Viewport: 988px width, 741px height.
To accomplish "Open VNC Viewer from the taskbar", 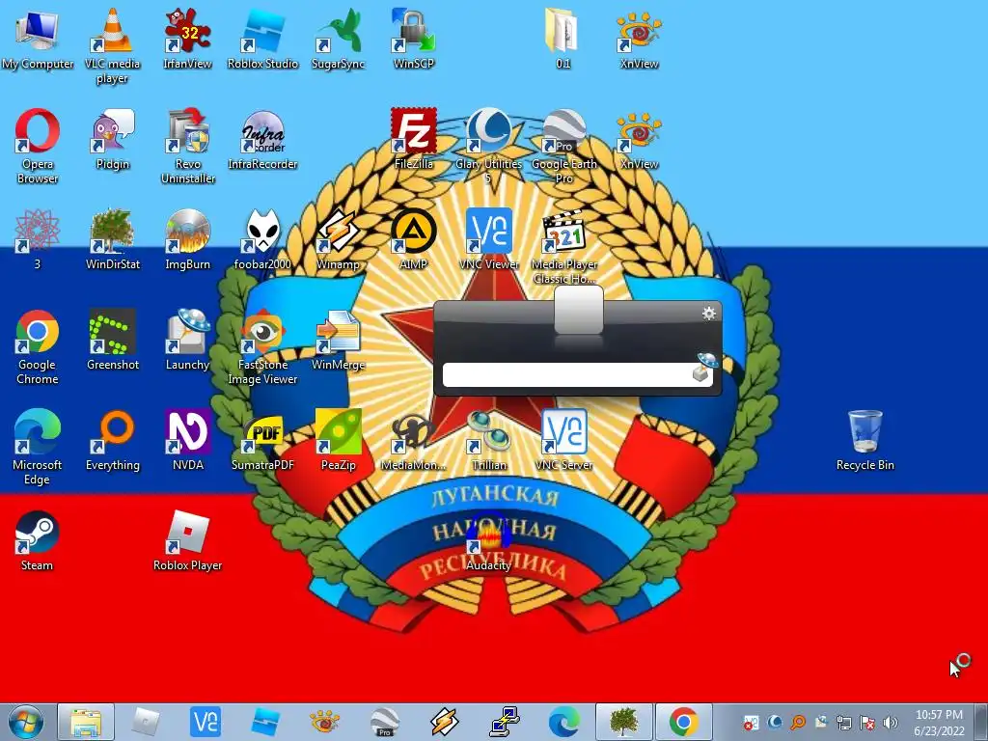I will coord(206,722).
